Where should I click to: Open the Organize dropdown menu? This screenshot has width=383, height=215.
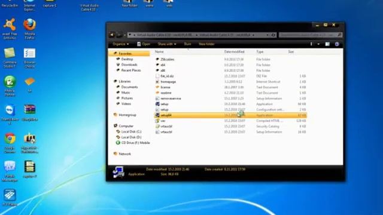point(120,44)
